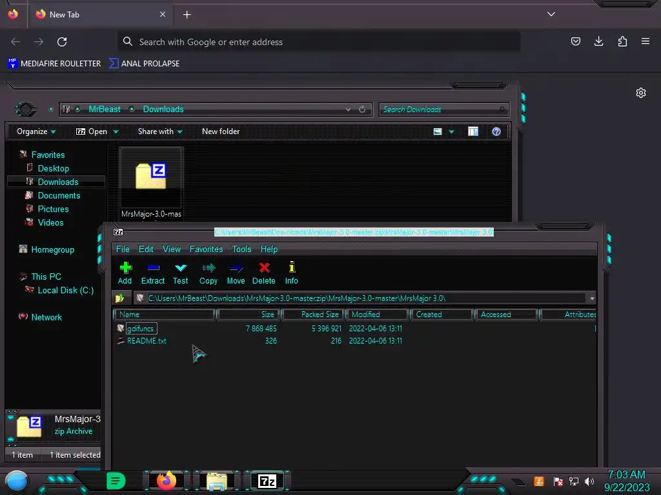Click the Add button in 7-Zip toolbar
Image resolution: width=661 pixels, height=495 pixels.
click(125, 273)
